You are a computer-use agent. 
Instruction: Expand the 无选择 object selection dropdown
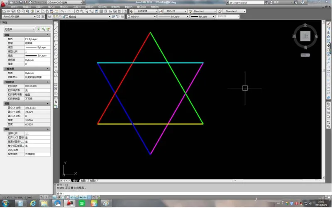coord(19,29)
